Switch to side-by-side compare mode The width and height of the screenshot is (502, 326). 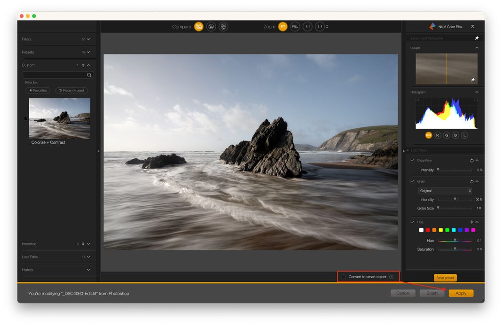pos(223,27)
